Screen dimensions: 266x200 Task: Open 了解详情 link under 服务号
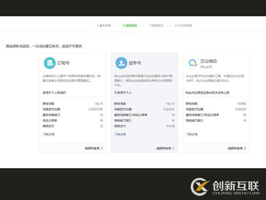[x=120, y=134]
